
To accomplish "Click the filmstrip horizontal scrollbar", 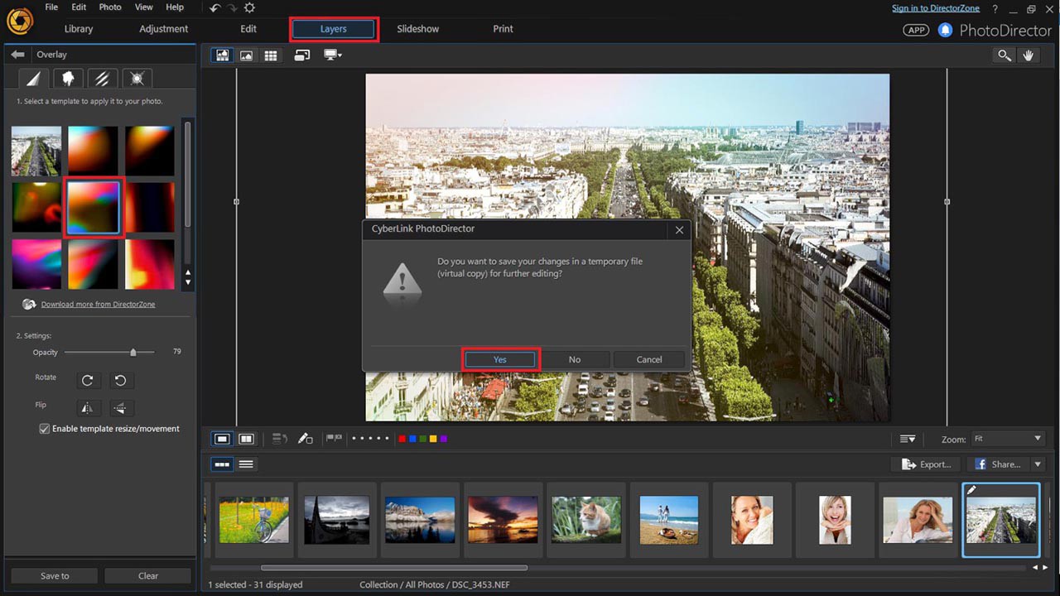I will click(394, 568).
